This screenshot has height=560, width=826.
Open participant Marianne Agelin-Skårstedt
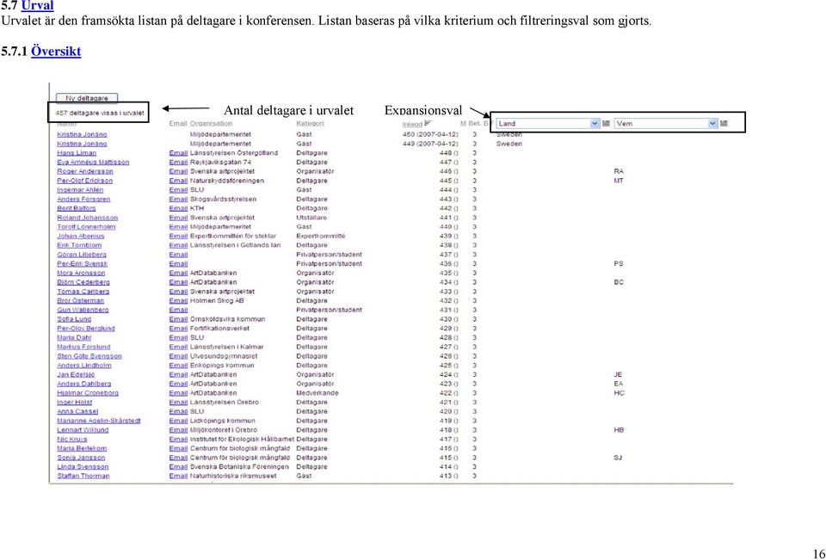[99, 421]
